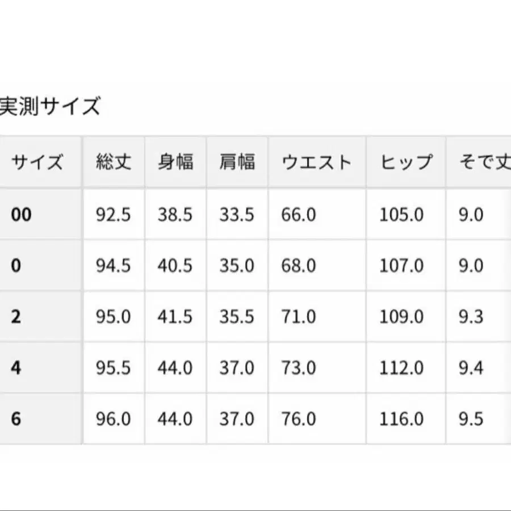Click the 92.5 total length cell
Image resolution: width=511 pixels, height=511 pixels.
pos(113,215)
